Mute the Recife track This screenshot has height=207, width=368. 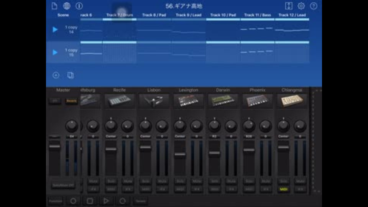click(128, 181)
